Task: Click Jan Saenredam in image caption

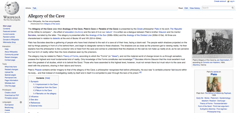Action: click(223, 60)
